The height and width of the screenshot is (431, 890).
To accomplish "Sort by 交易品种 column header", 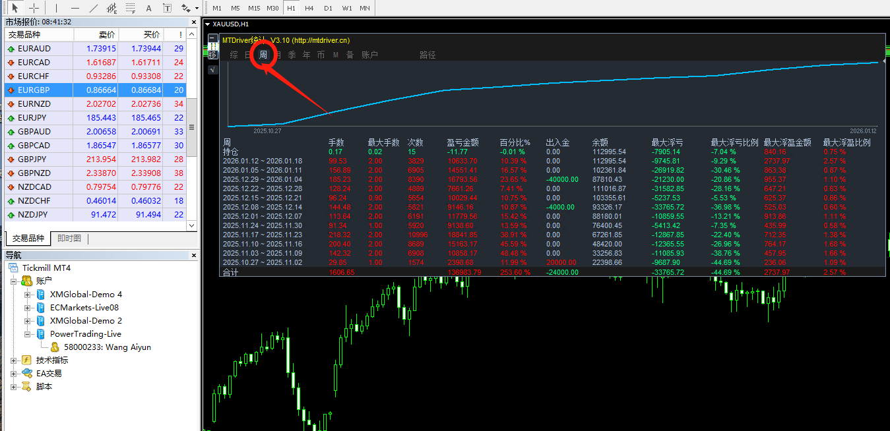I will [x=39, y=35].
